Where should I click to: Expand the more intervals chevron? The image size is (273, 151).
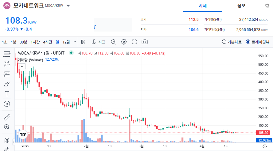75,42
